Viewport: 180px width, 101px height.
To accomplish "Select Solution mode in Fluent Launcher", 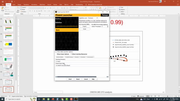I will coord(58,22).
